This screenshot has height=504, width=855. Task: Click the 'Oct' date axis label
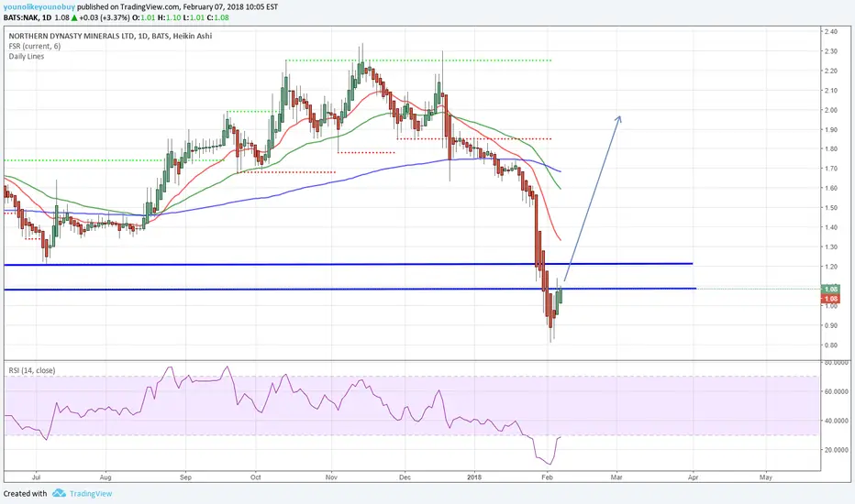point(255,477)
